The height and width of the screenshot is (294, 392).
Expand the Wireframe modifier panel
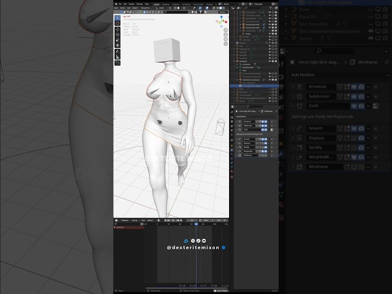(x=237, y=156)
